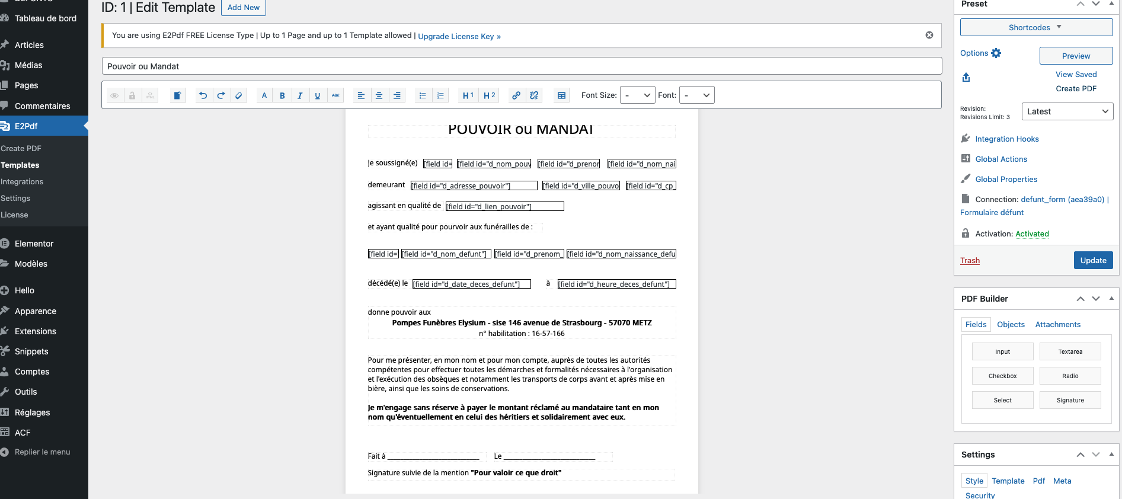Open the Options gear icon
The height and width of the screenshot is (499, 1122).
coord(996,53)
